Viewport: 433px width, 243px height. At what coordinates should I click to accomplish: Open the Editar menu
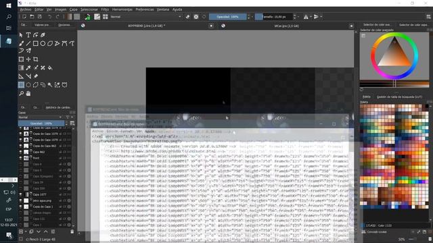(39, 9)
